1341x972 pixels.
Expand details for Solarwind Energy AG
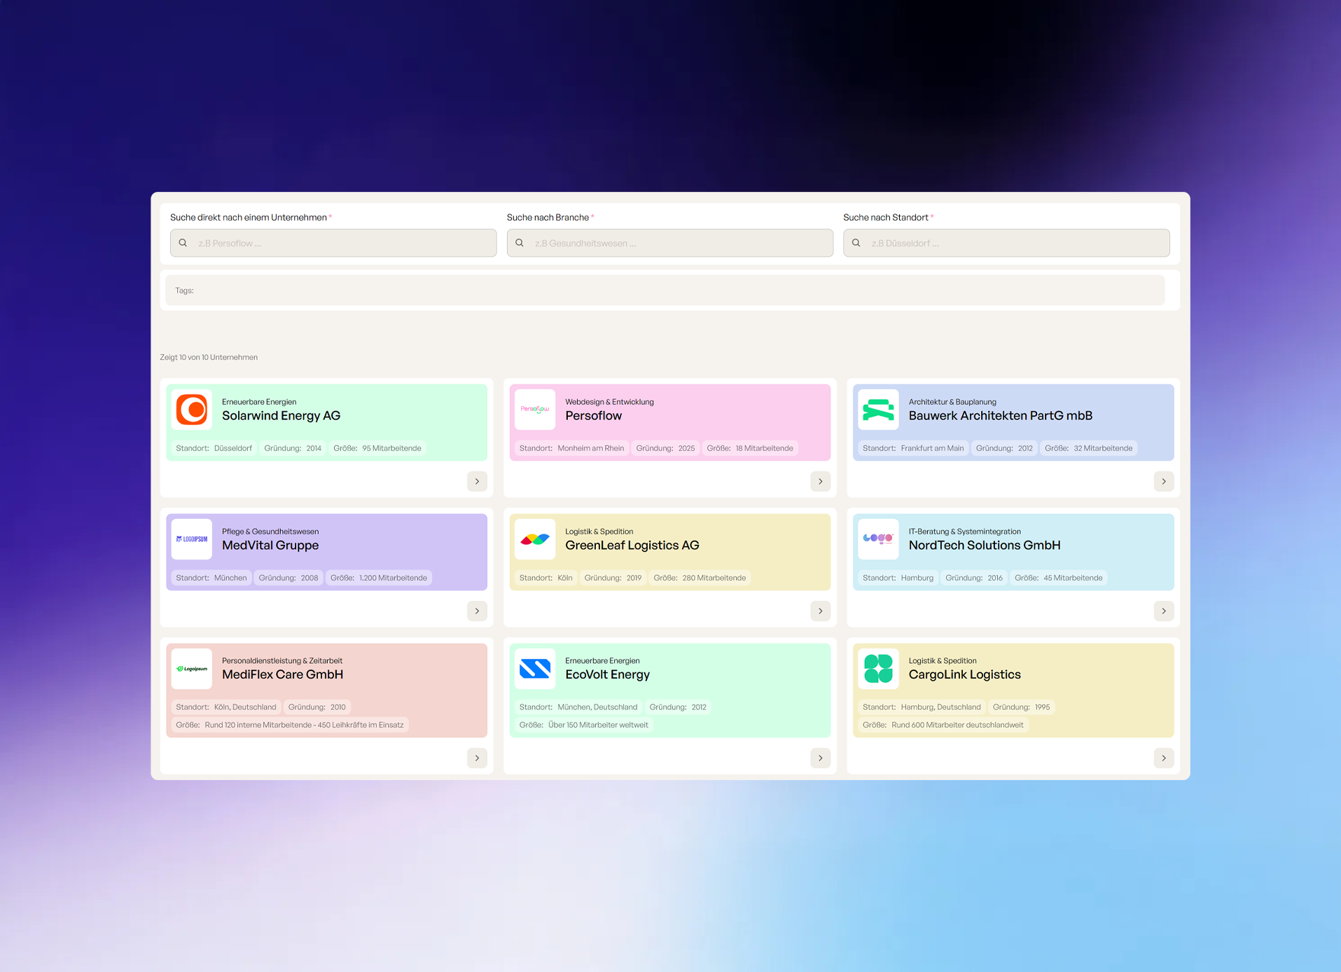pyautogui.click(x=477, y=481)
